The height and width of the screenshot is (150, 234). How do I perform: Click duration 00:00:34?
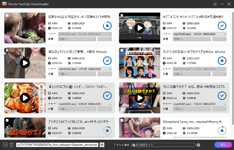click(57, 98)
